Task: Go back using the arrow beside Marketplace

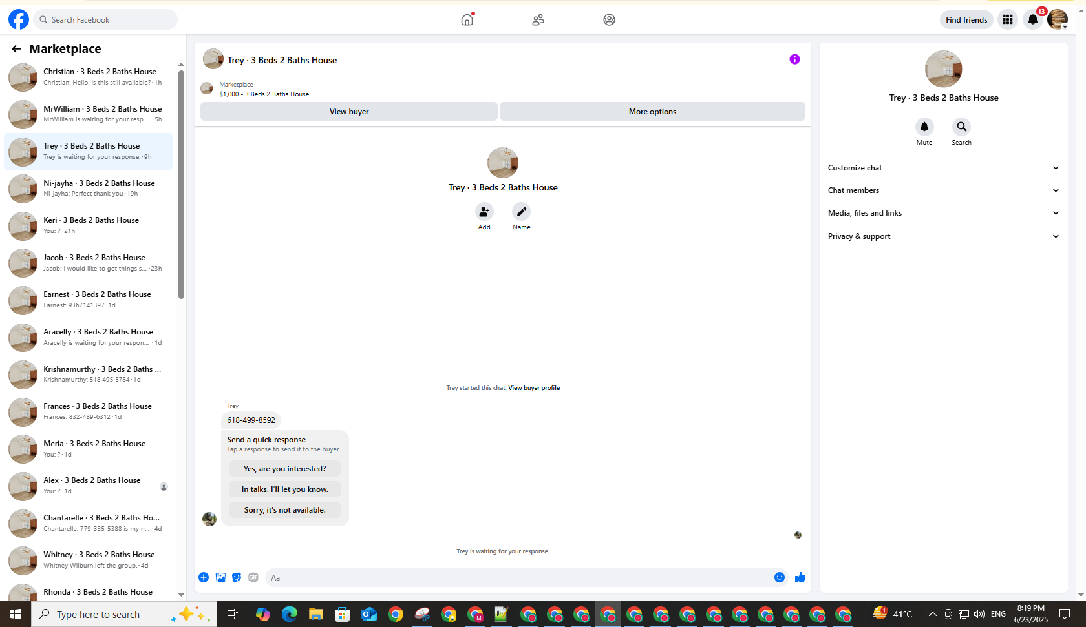Action: (16, 48)
